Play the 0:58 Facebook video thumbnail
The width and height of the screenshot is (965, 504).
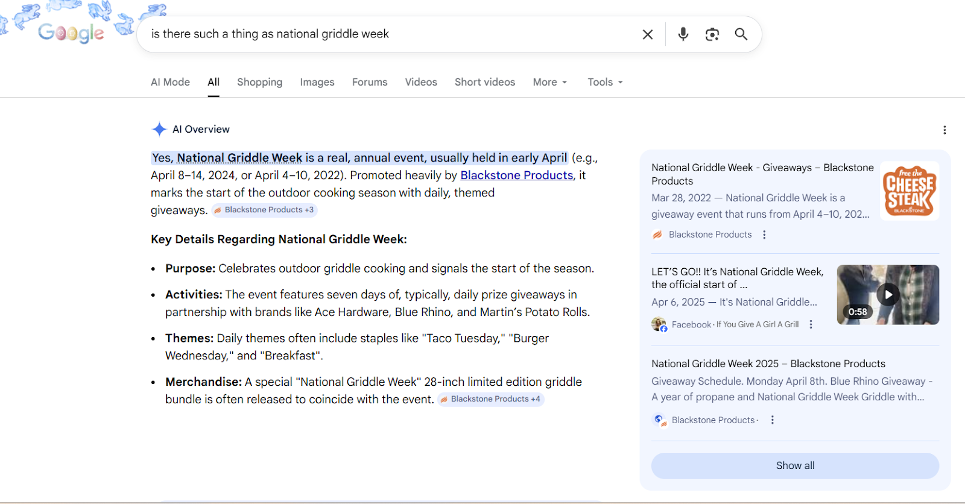(887, 295)
